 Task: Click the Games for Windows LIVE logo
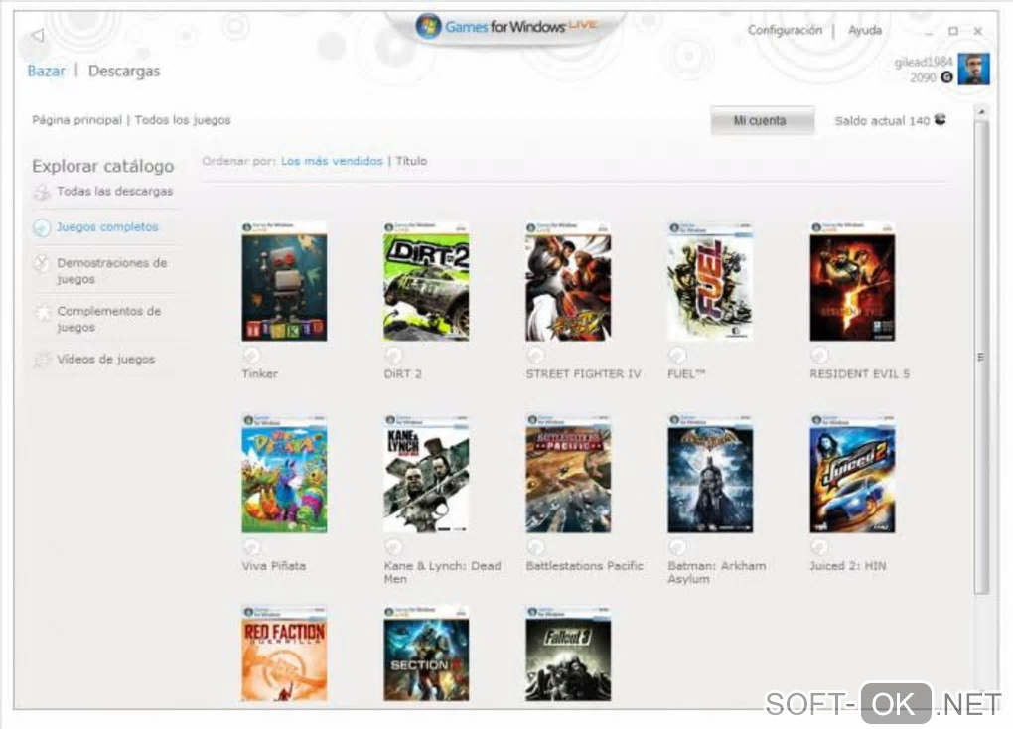click(x=506, y=27)
